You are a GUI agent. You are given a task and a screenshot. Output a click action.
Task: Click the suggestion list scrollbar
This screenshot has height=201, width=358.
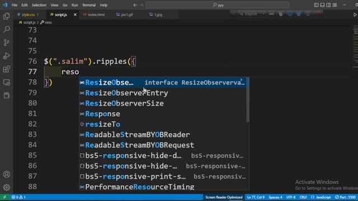pyautogui.click(x=247, y=99)
